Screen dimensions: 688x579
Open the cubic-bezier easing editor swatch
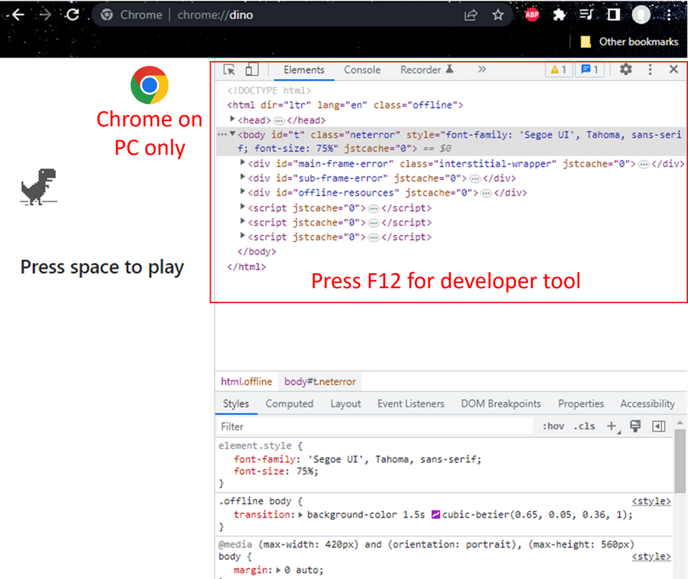point(435,515)
